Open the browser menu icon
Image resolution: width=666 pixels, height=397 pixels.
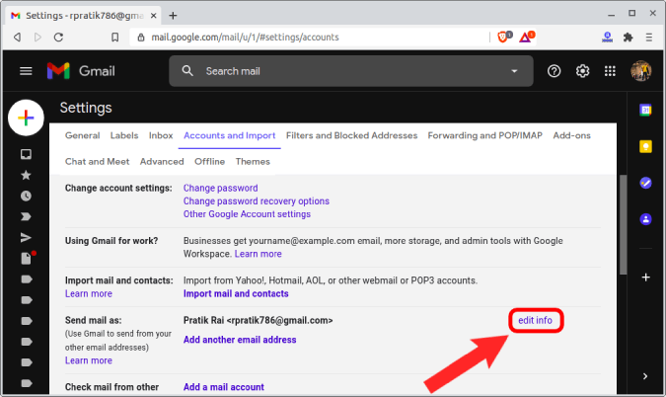648,37
